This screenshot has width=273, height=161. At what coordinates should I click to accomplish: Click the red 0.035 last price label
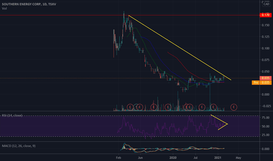(x=265, y=78)
